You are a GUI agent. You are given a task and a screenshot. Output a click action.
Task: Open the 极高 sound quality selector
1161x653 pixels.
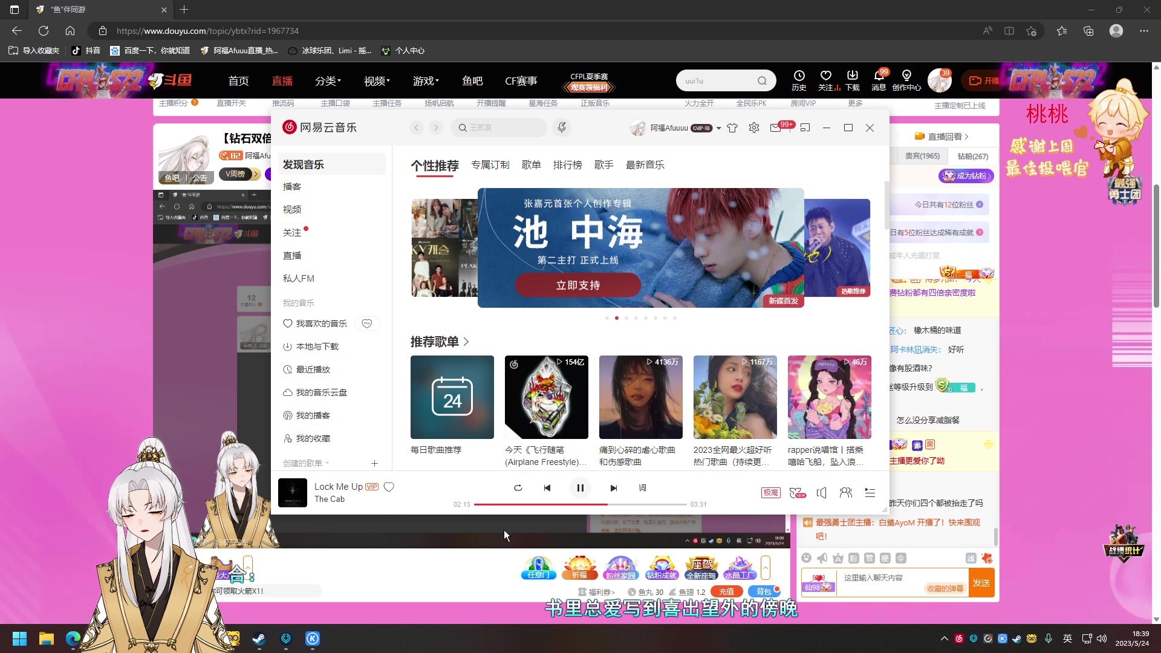pos(770,493)
